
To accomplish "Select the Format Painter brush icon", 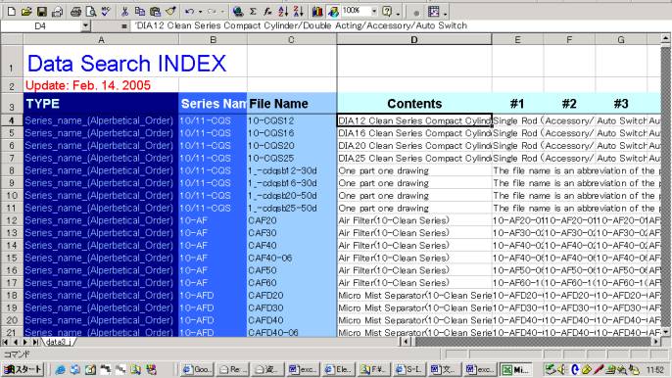I will pyautogui.click(x=170, y=12).
